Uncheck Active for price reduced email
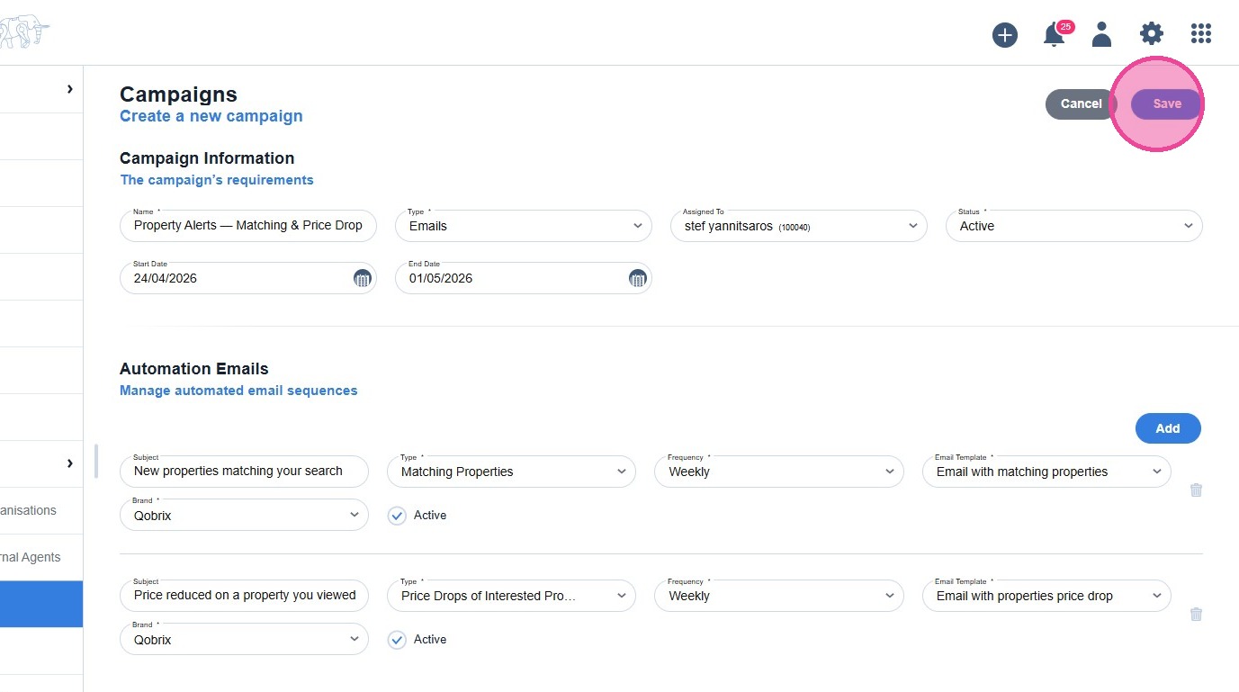Screen dimensions: 1239x692 [x=397, y=640]
